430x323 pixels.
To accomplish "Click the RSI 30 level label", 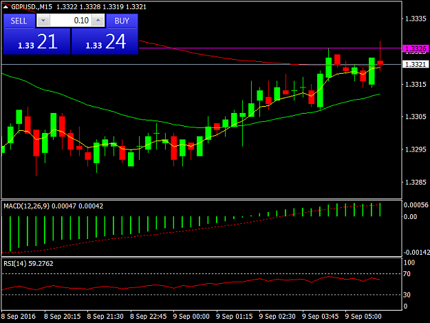I will (407, 295).
